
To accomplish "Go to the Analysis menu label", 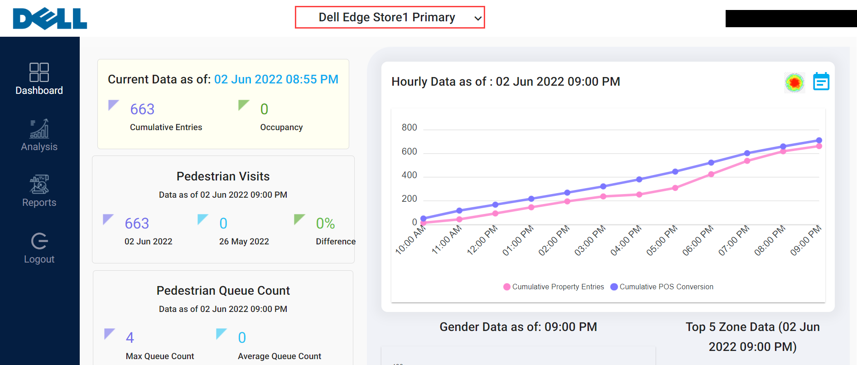I will click(x=39, y=147).
